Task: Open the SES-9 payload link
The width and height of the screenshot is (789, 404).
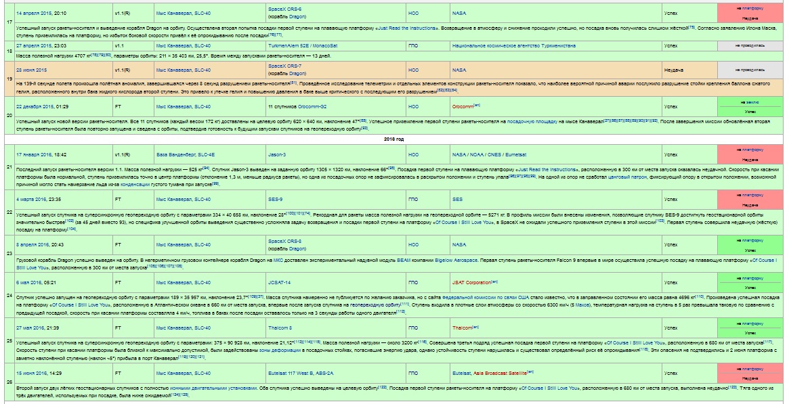Action: (275, 200)
